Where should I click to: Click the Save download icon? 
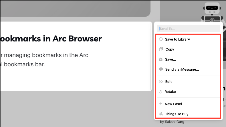161,59
